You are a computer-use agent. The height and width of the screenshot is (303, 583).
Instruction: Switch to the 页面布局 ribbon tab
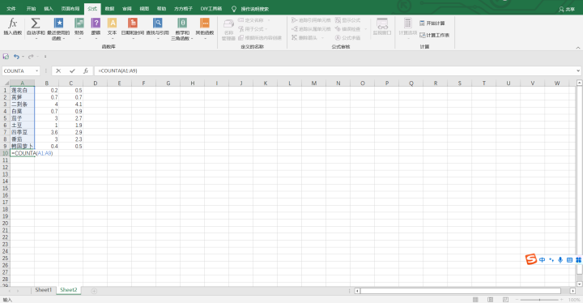point(70,9)
